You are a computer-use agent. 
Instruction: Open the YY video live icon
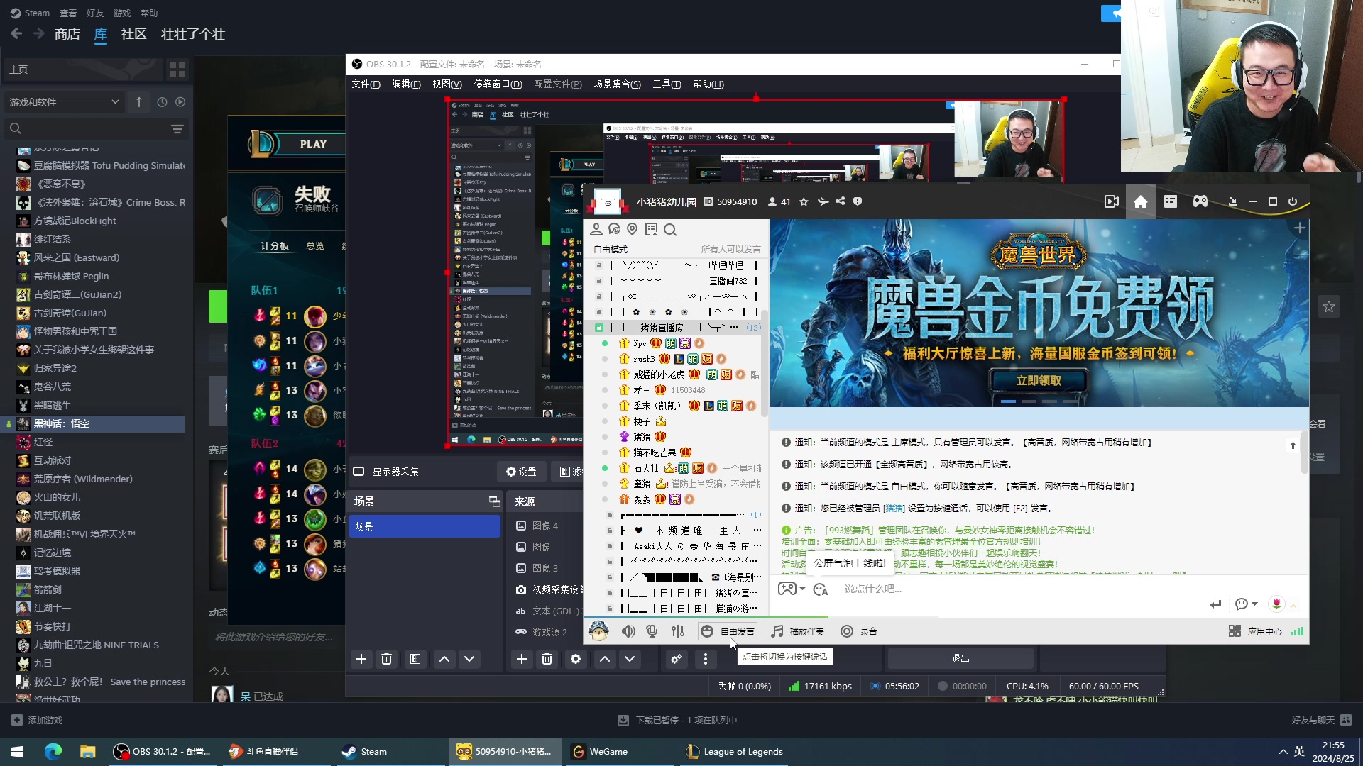pyautogui.click(x=1112, y=202)
